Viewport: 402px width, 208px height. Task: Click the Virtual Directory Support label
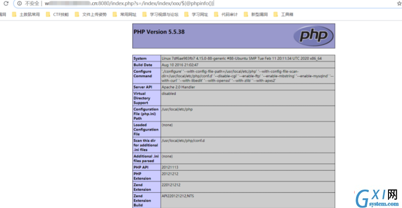(142, 98)
